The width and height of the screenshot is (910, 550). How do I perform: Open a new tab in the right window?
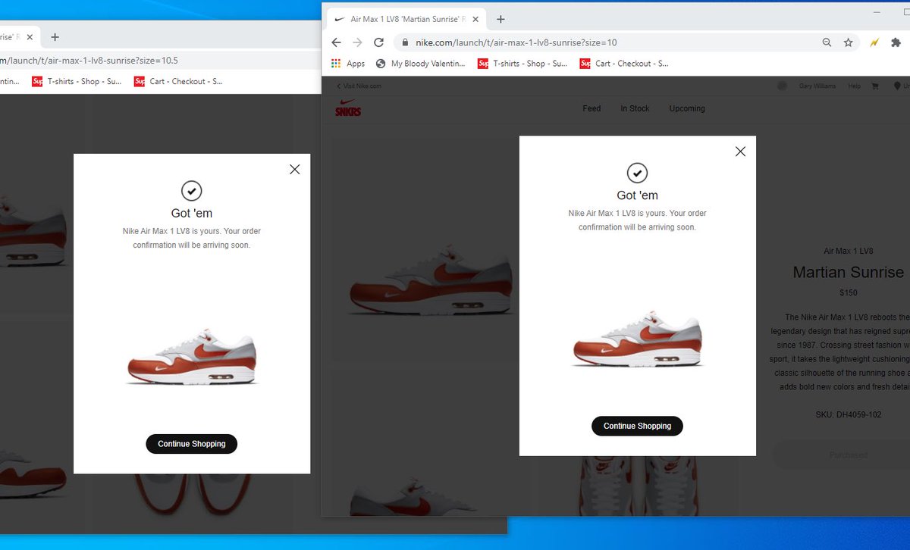(500, 19)
